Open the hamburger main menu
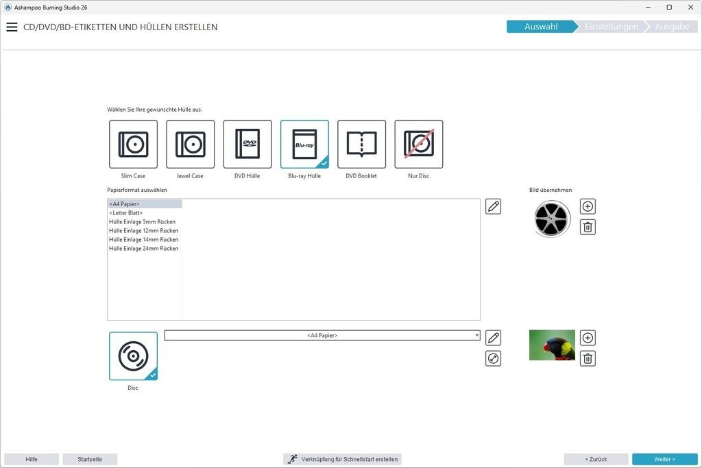Viewport: 702px width, 468px height. click(12, 27)
